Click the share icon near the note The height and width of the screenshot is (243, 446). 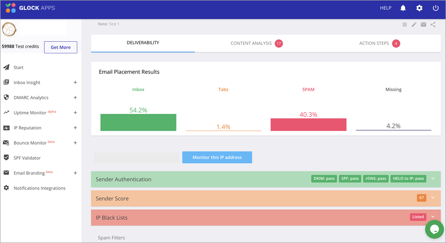tap(433, 25)
